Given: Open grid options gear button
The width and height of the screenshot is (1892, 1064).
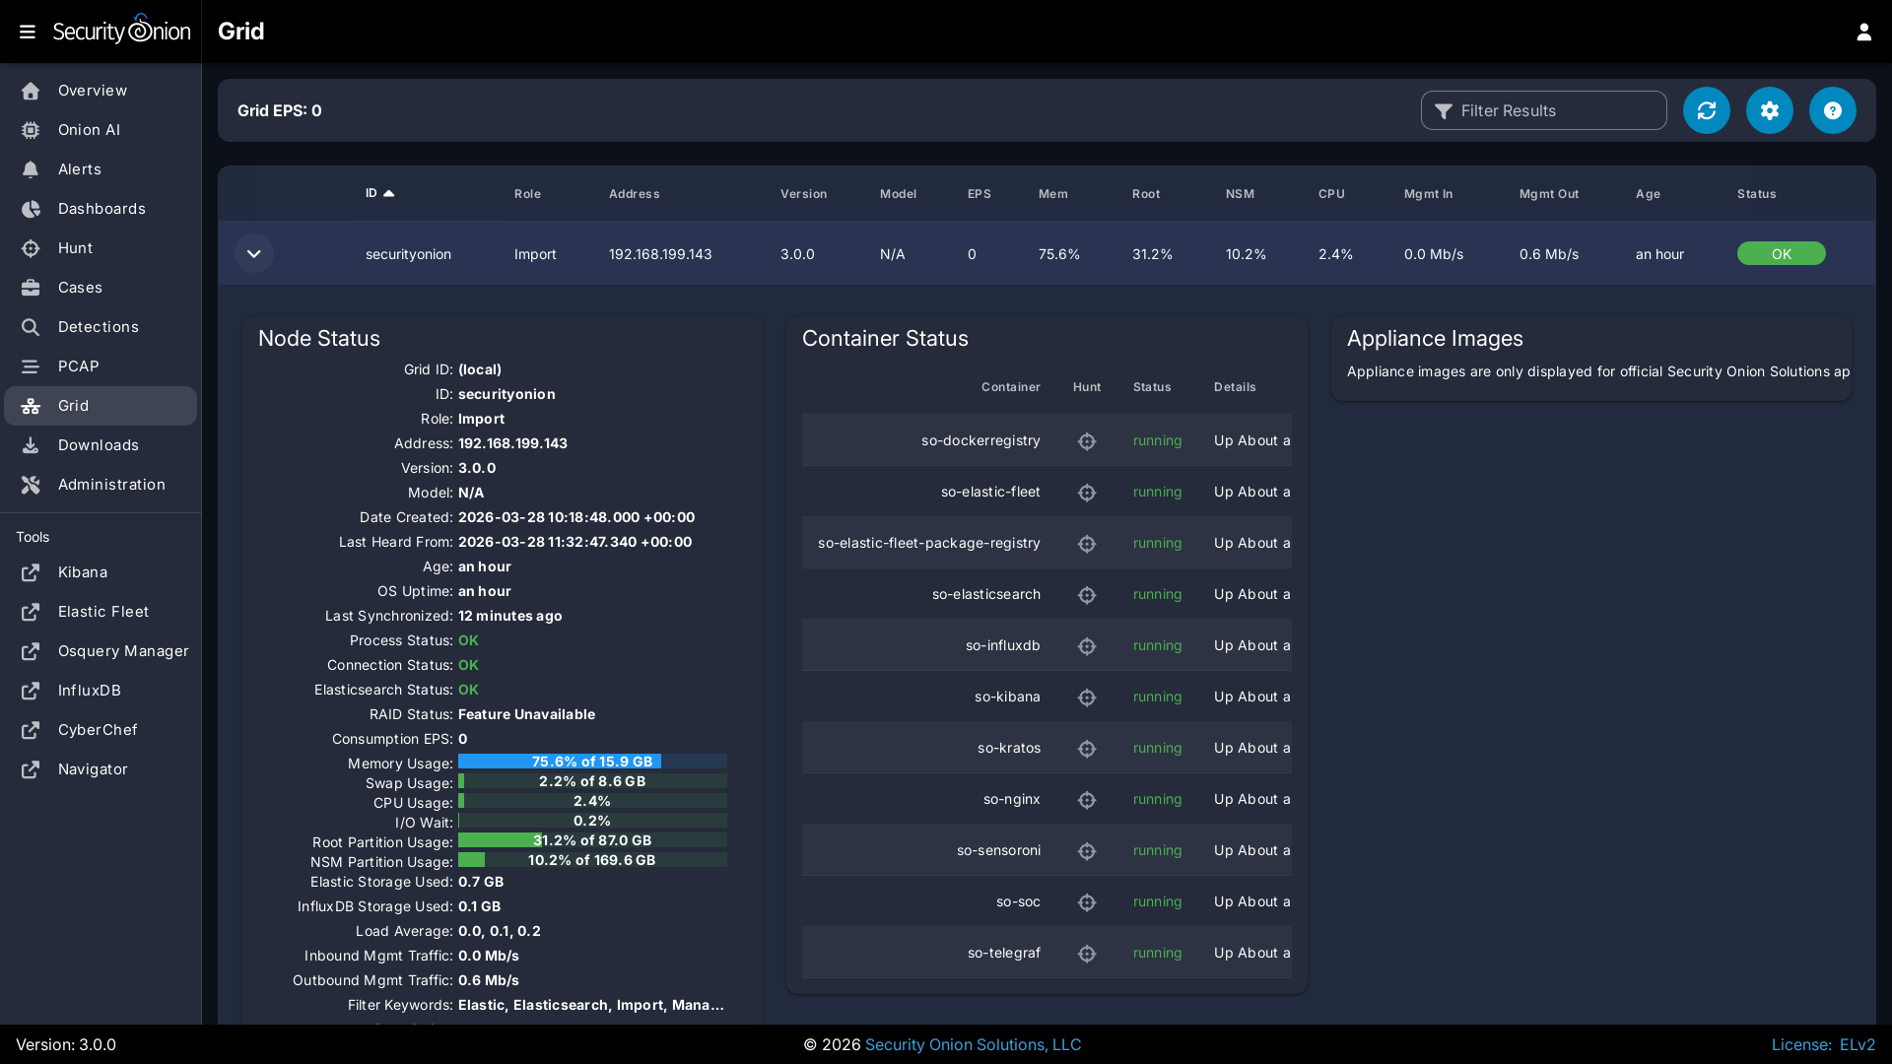Looking at the screenshot, I should click(x=1769, y=110).
